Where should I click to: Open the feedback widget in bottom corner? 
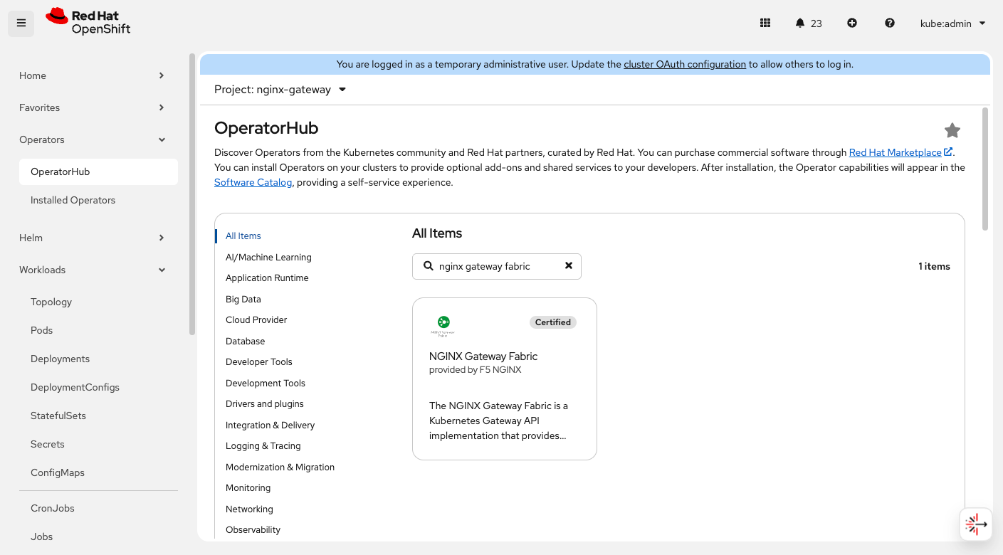pyautogui.click(x=976, y=524)
